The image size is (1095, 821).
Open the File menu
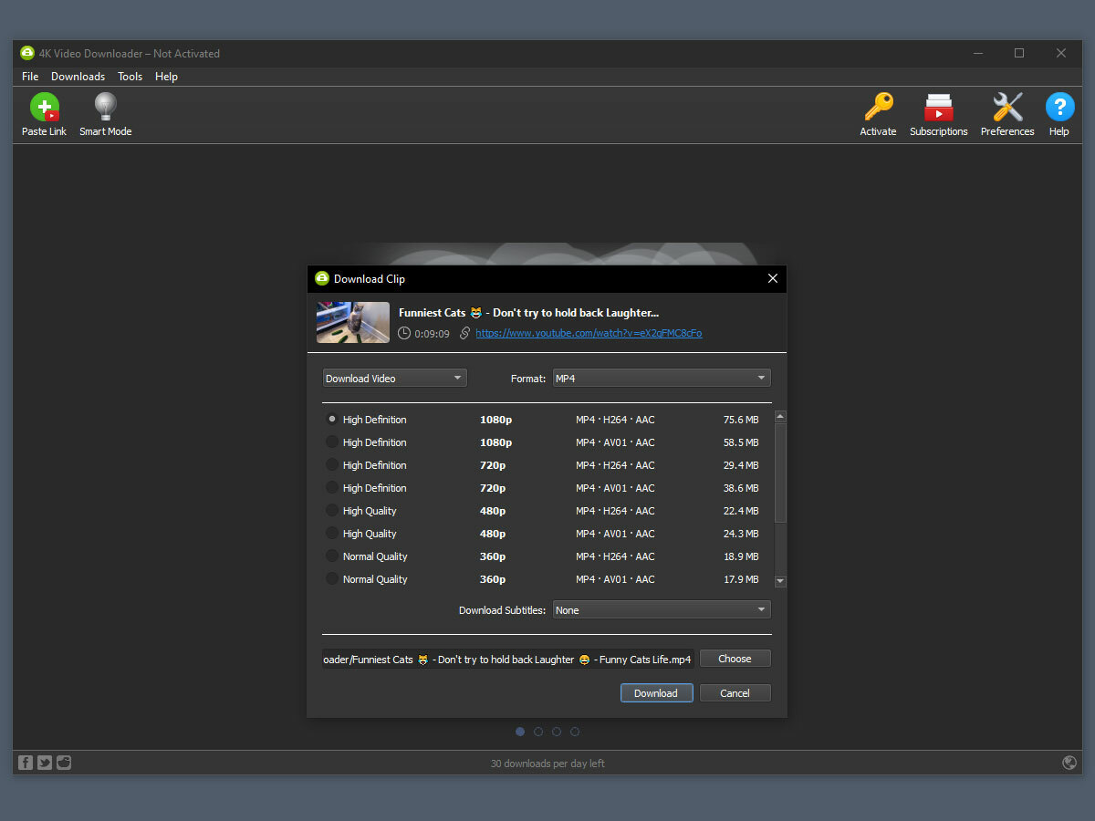[x=30, y=77]
